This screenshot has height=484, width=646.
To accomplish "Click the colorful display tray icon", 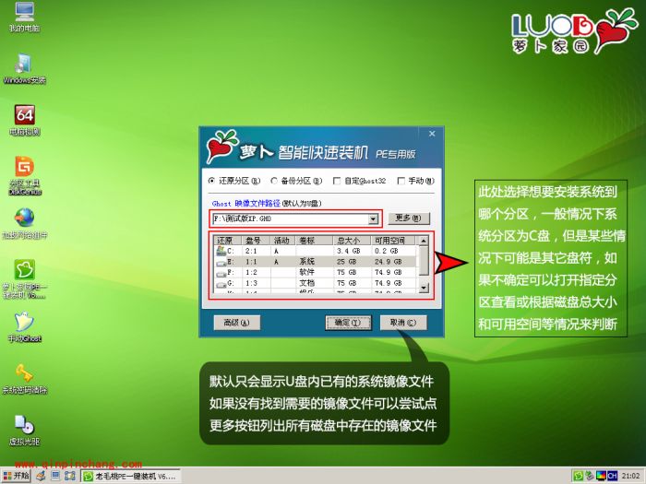I will point(601,477).
